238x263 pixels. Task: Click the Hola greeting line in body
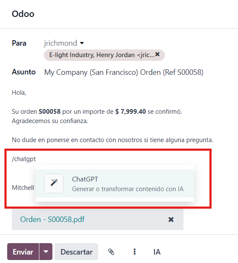tap(19, 93)
